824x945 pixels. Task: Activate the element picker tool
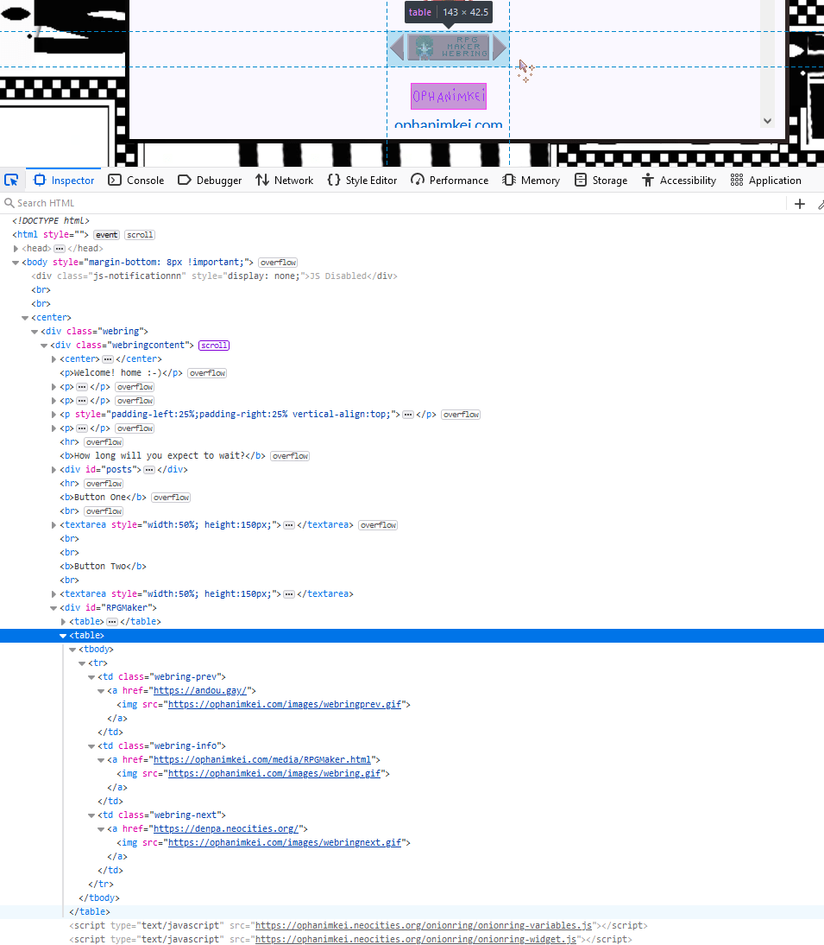11,180
